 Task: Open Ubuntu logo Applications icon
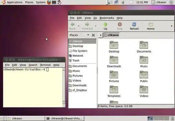[3, 2]
